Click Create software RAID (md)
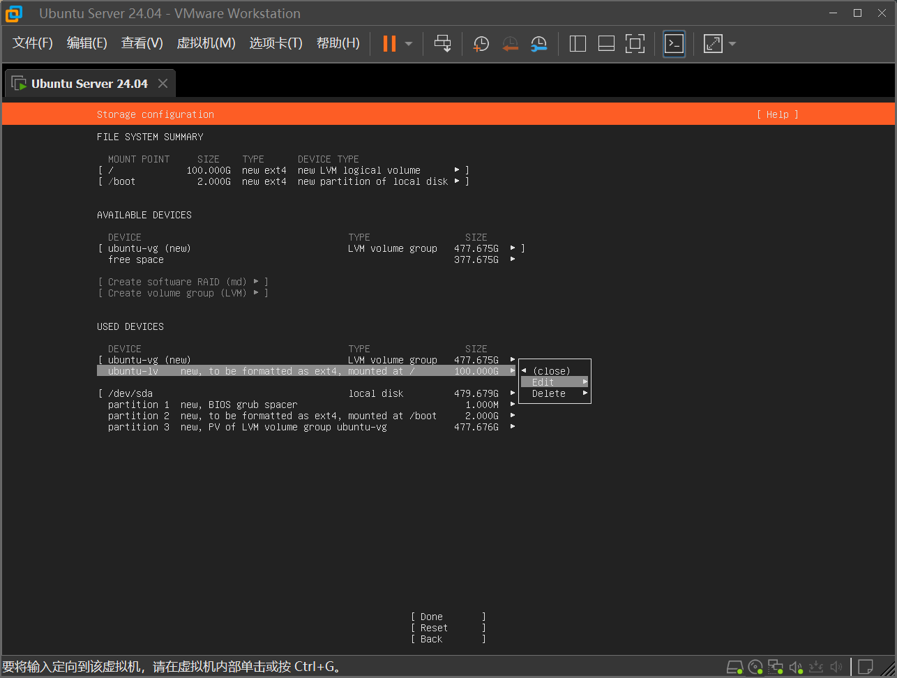897x678 pixels. coord(183,282)
